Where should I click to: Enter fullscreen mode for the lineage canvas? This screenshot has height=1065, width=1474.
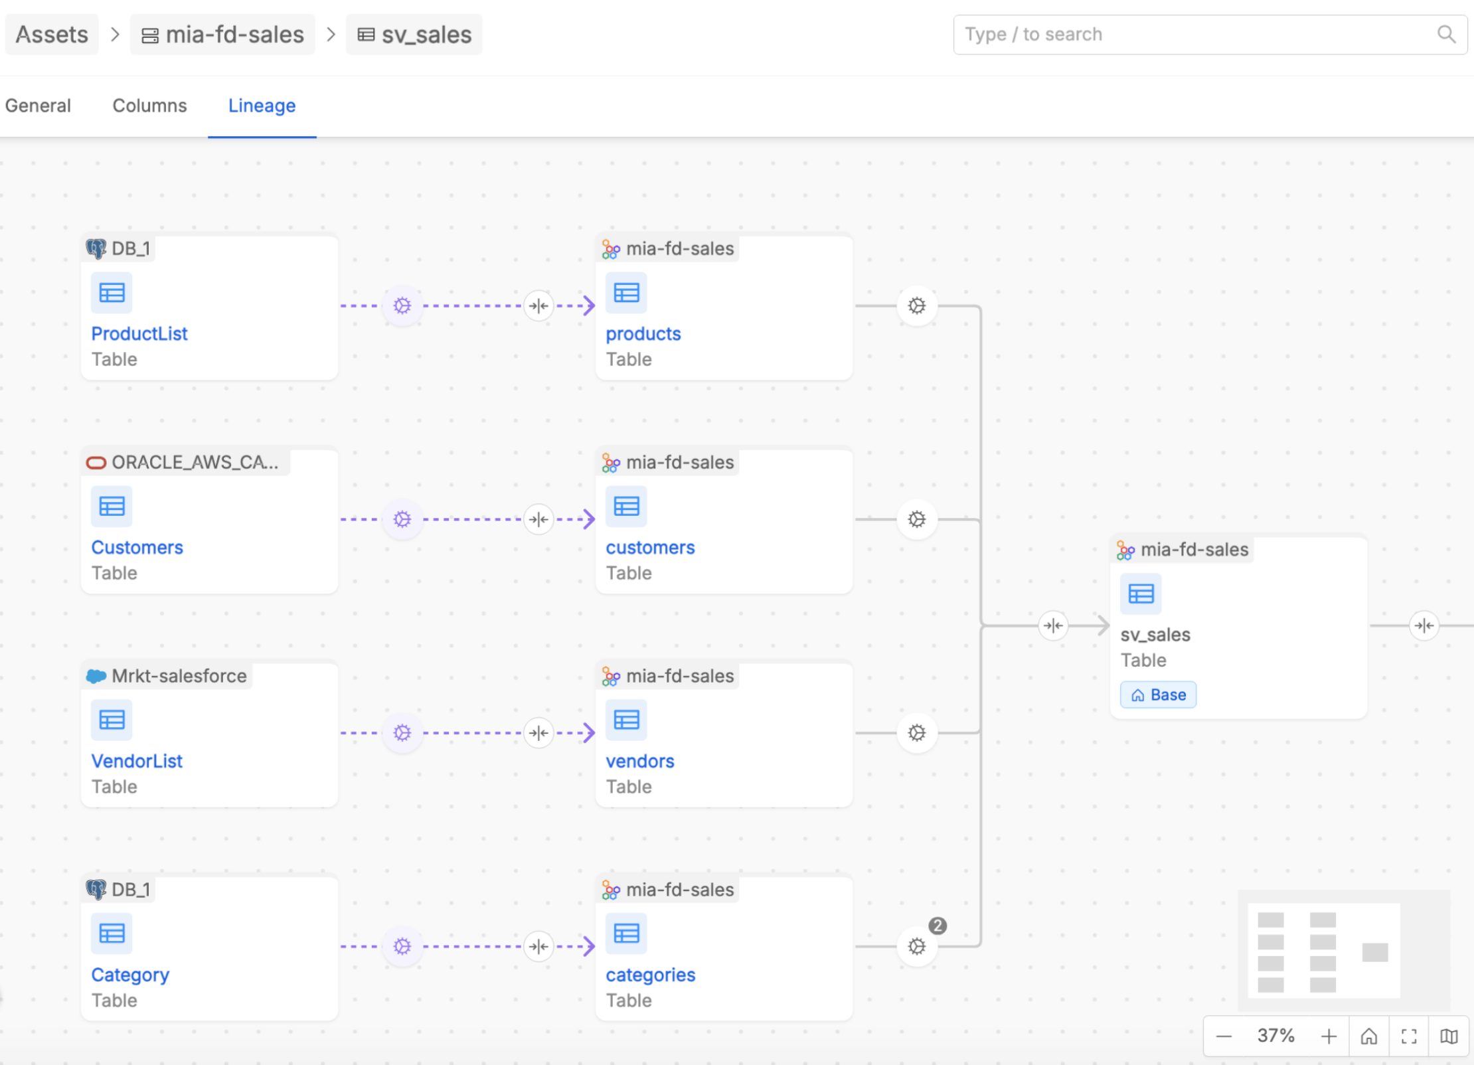1409,1035
